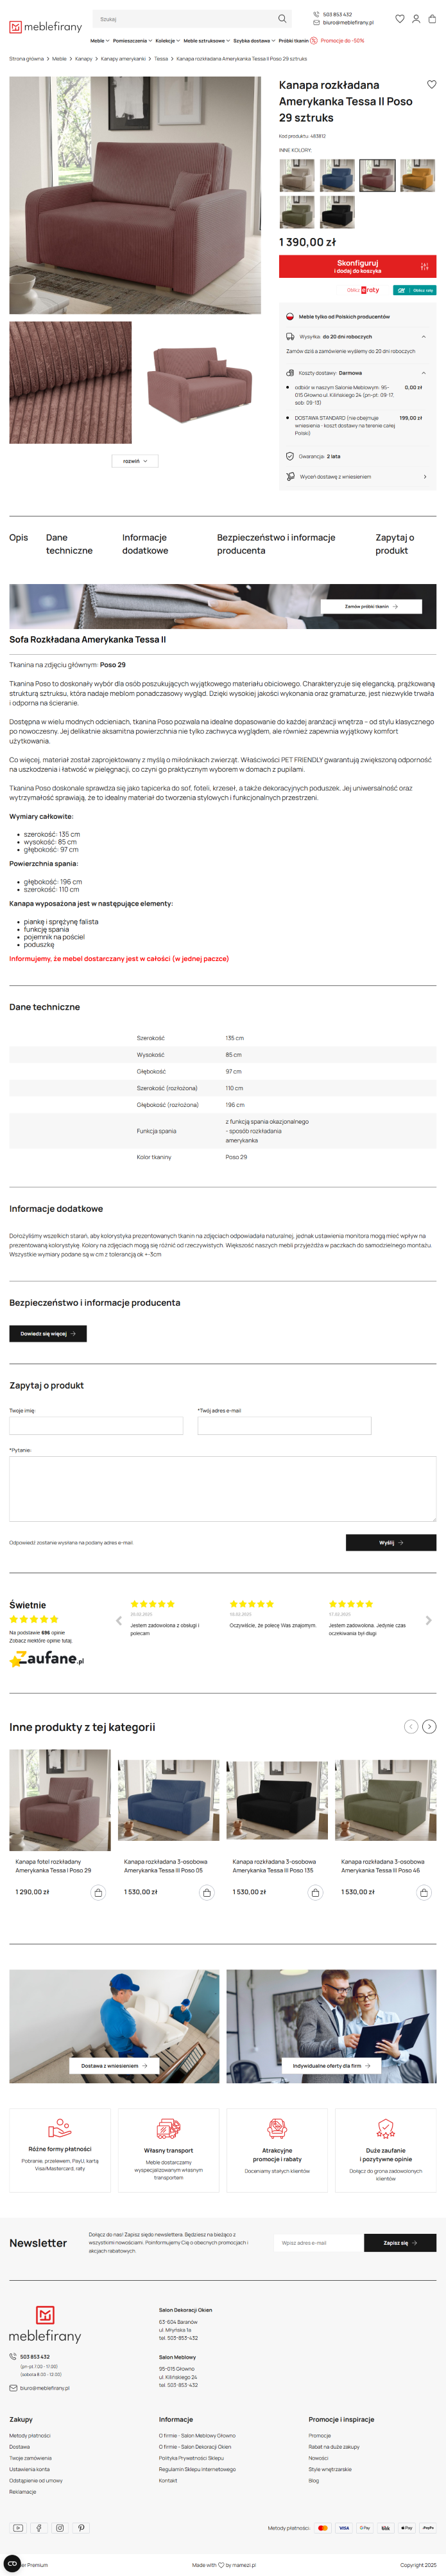Show next products in category carousel
This screenshot has width=446, height=2576.
point(429,1726)
